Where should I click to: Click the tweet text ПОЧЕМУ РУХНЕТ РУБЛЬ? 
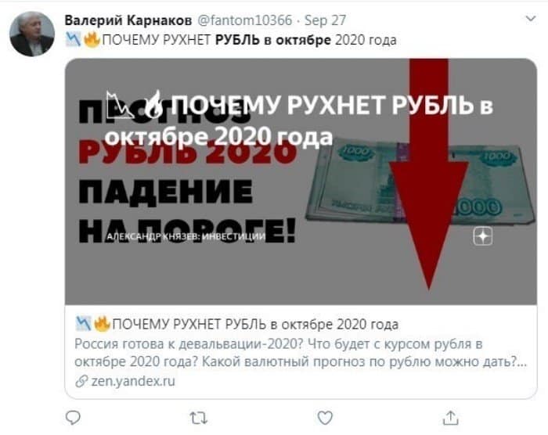tap(249, 40)
